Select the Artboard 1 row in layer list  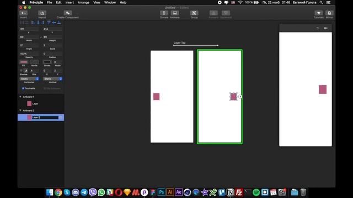click(41, 97)
